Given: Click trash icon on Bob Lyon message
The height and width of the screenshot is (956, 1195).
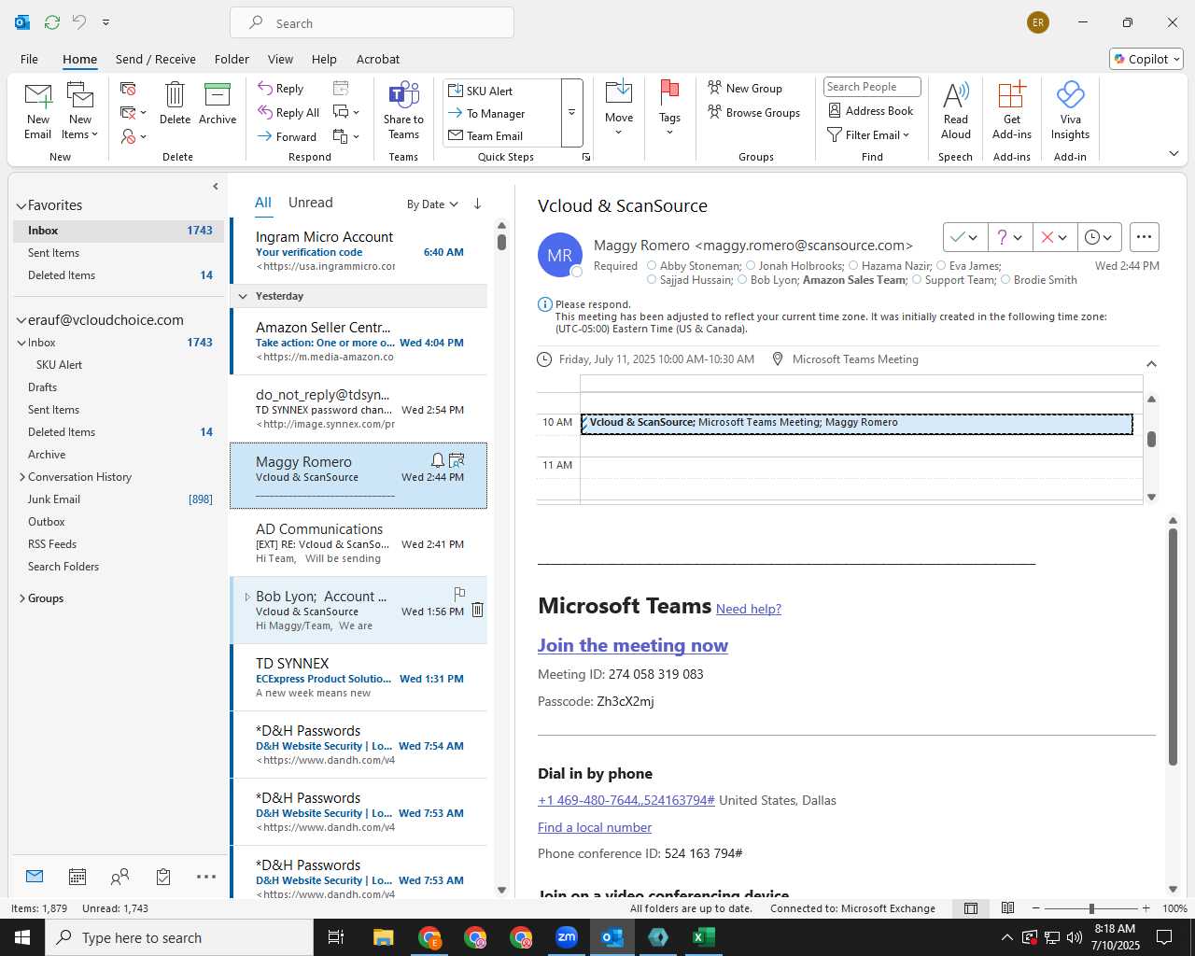Looking at the screenshot, I should 477,610.
